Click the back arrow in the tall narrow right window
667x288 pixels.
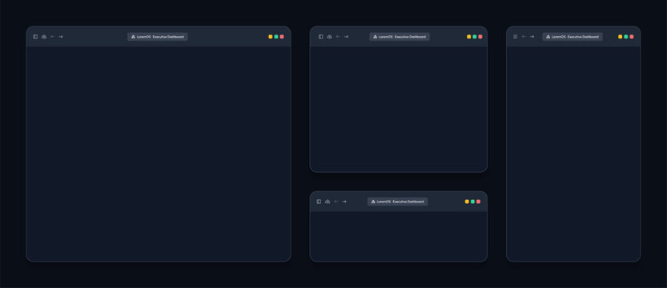click(x=524, y=37)
